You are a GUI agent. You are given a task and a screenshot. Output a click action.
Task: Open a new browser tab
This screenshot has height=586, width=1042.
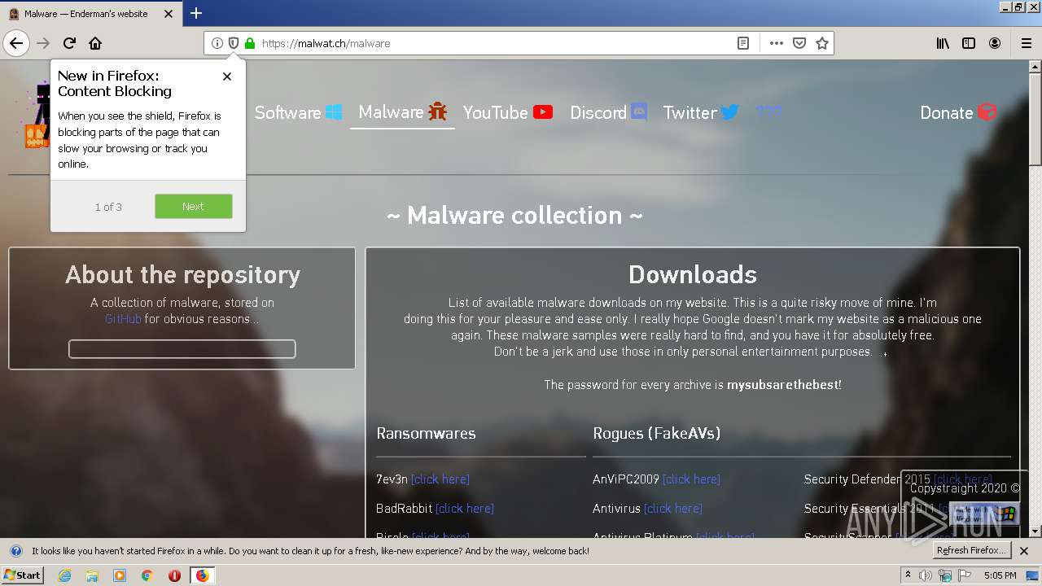click(196, 13)
